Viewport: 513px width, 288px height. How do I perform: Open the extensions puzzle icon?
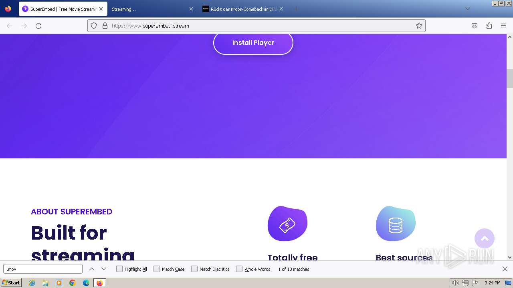489,26
